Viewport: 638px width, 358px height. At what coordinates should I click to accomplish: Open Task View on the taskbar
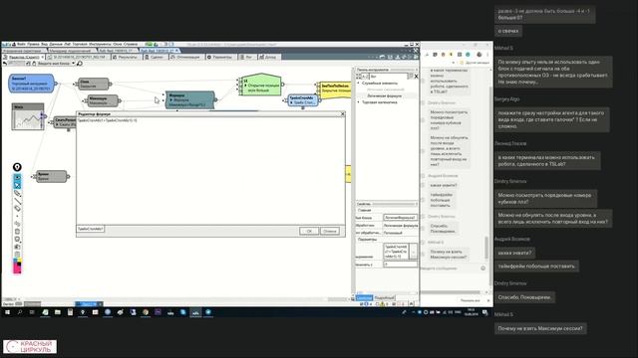32,312
